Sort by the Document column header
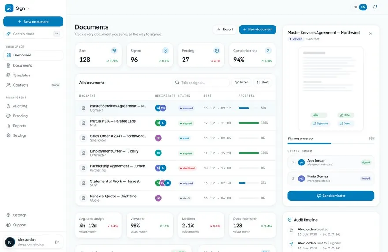Screen dimensions: 388x252 click(x=87, y=96)
